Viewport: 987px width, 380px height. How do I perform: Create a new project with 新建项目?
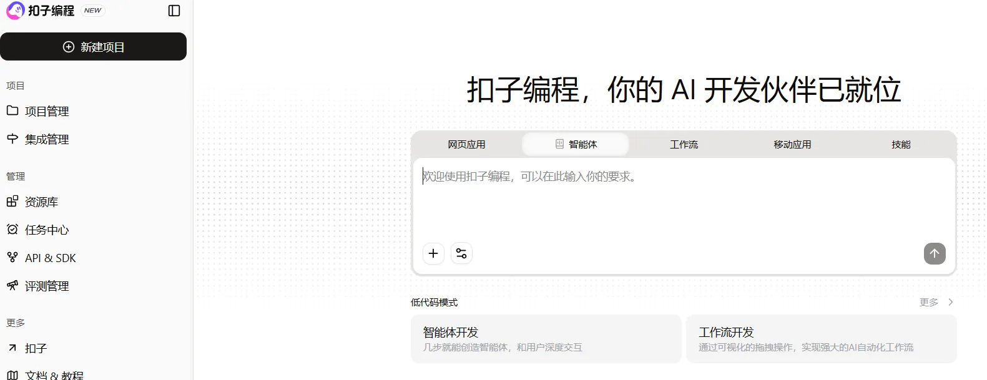(93, 47)
